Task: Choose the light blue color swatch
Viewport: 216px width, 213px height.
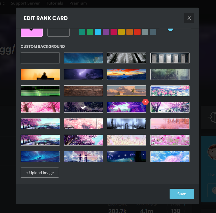Action: tap(98, 32)
